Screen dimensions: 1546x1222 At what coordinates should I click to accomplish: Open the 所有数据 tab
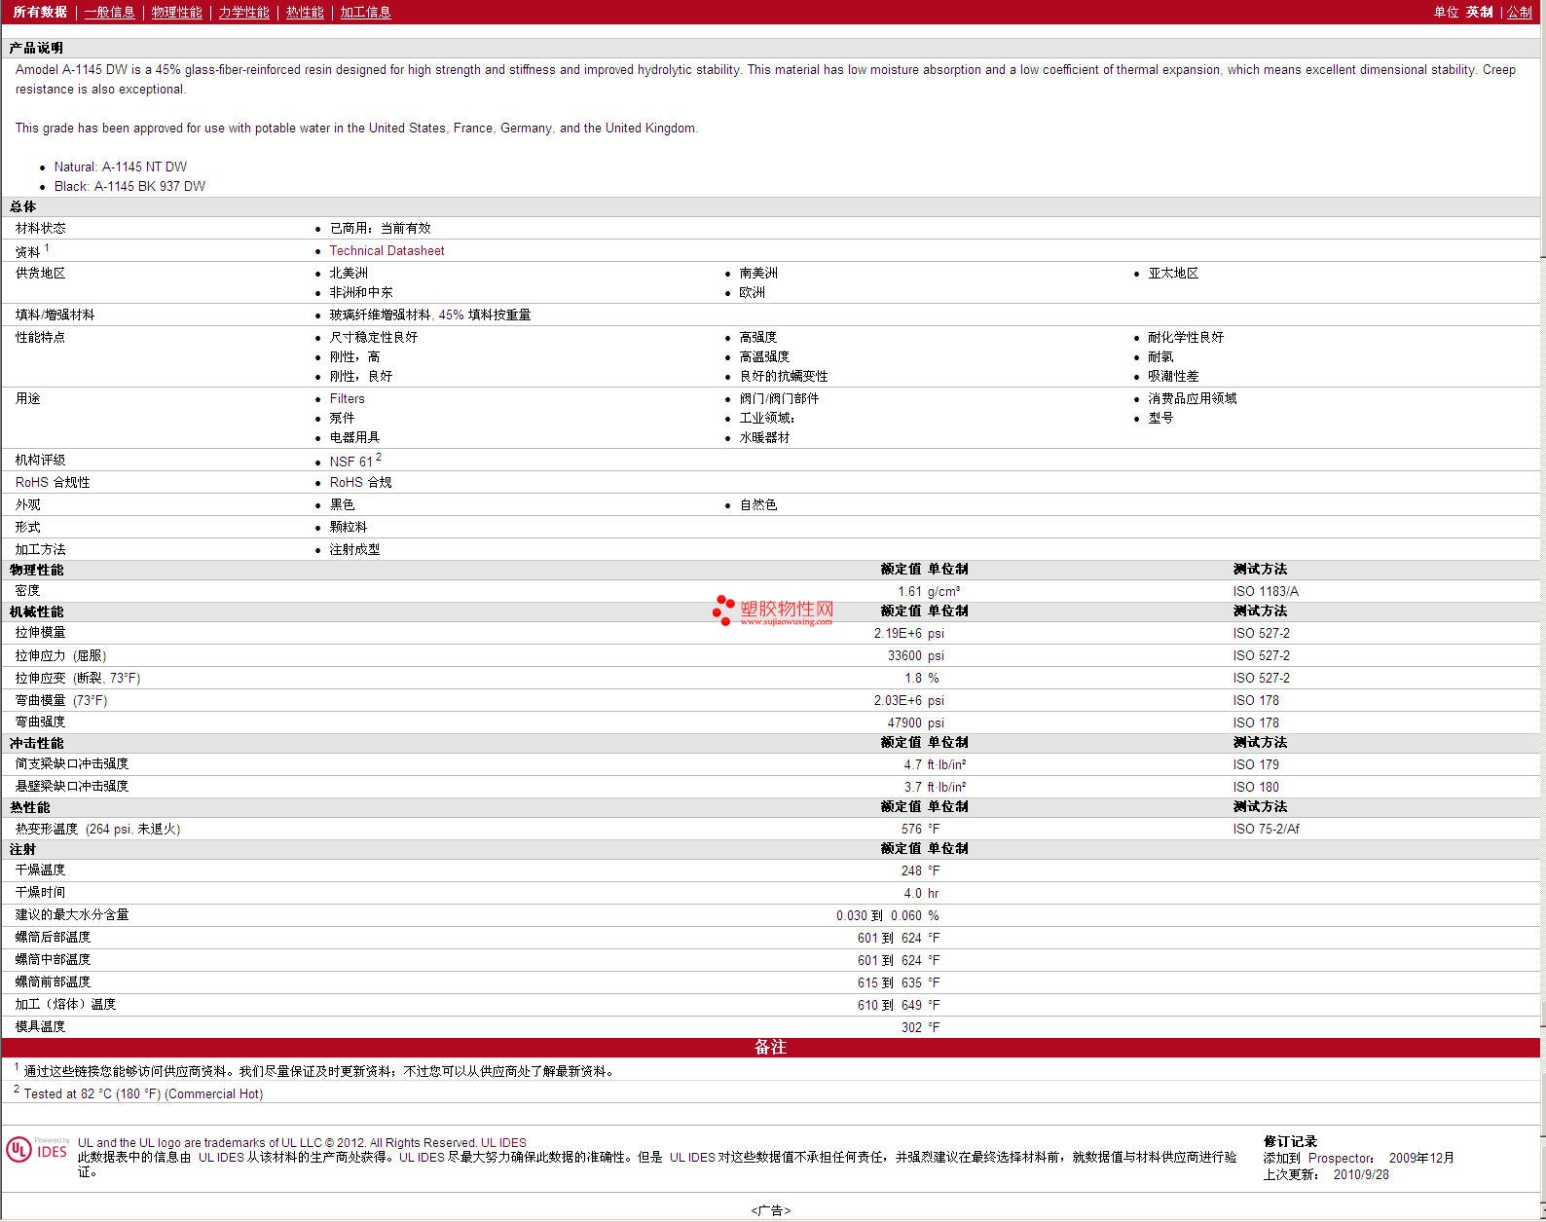coord(40,12)
